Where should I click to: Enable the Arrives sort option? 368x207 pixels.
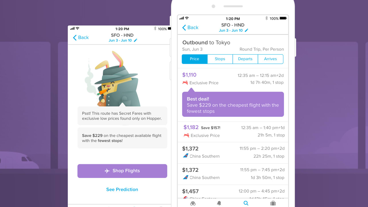pos(270,59)
